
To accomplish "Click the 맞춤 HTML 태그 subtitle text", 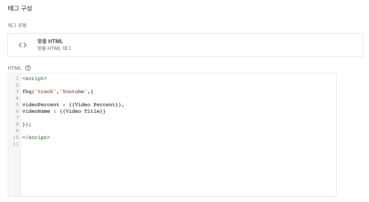I will tap(54, 48).
